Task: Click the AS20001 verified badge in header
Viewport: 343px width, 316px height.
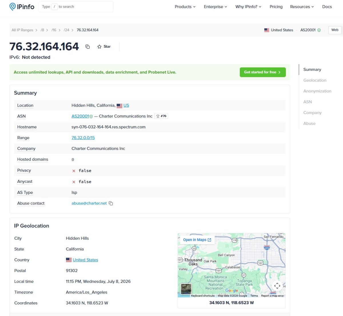Action: [319, 30]
